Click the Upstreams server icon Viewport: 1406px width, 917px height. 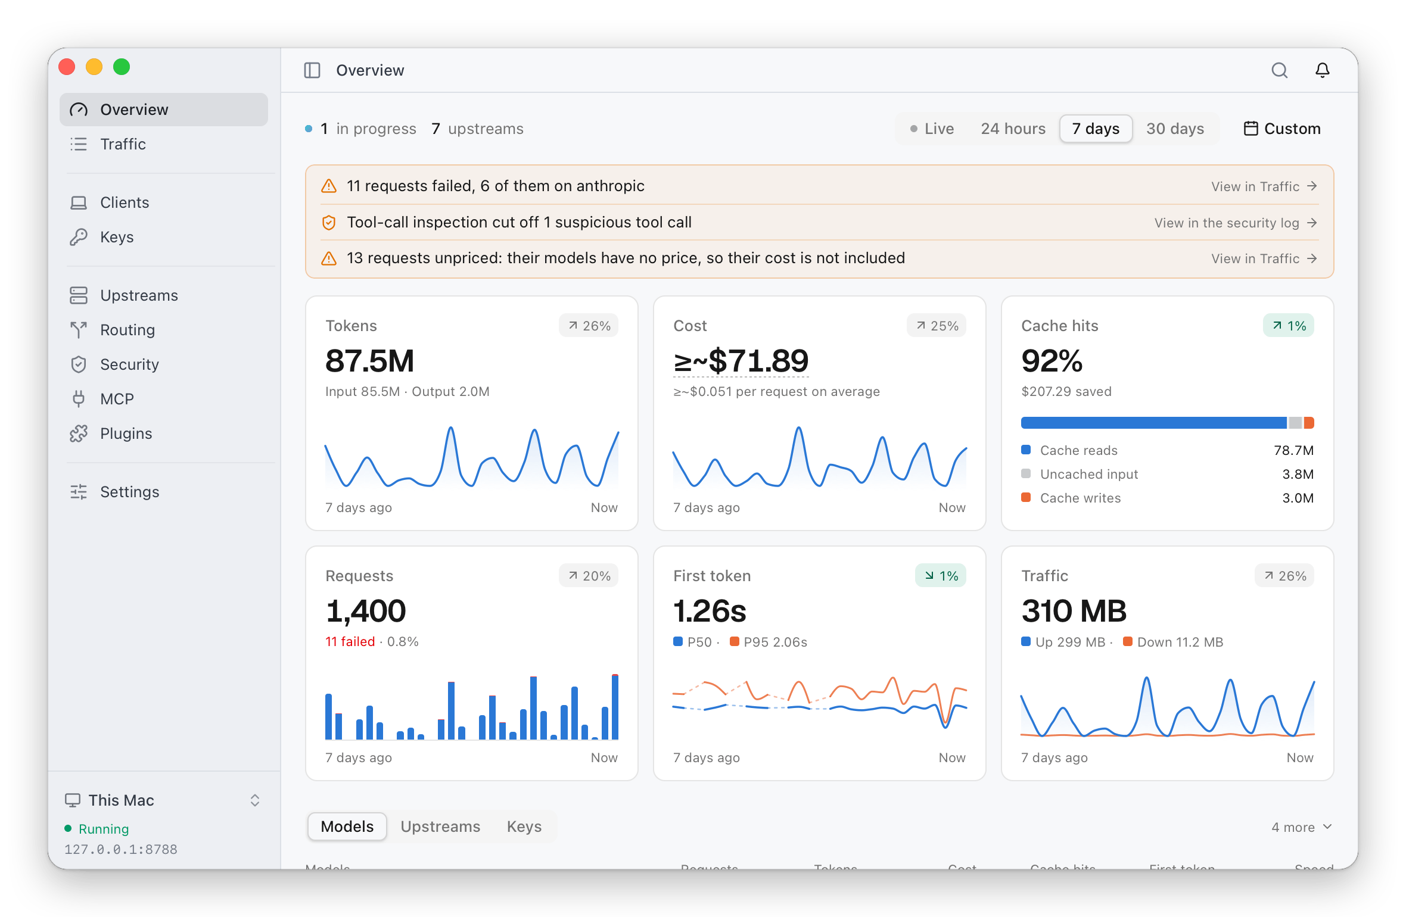[x=79, y=295]
